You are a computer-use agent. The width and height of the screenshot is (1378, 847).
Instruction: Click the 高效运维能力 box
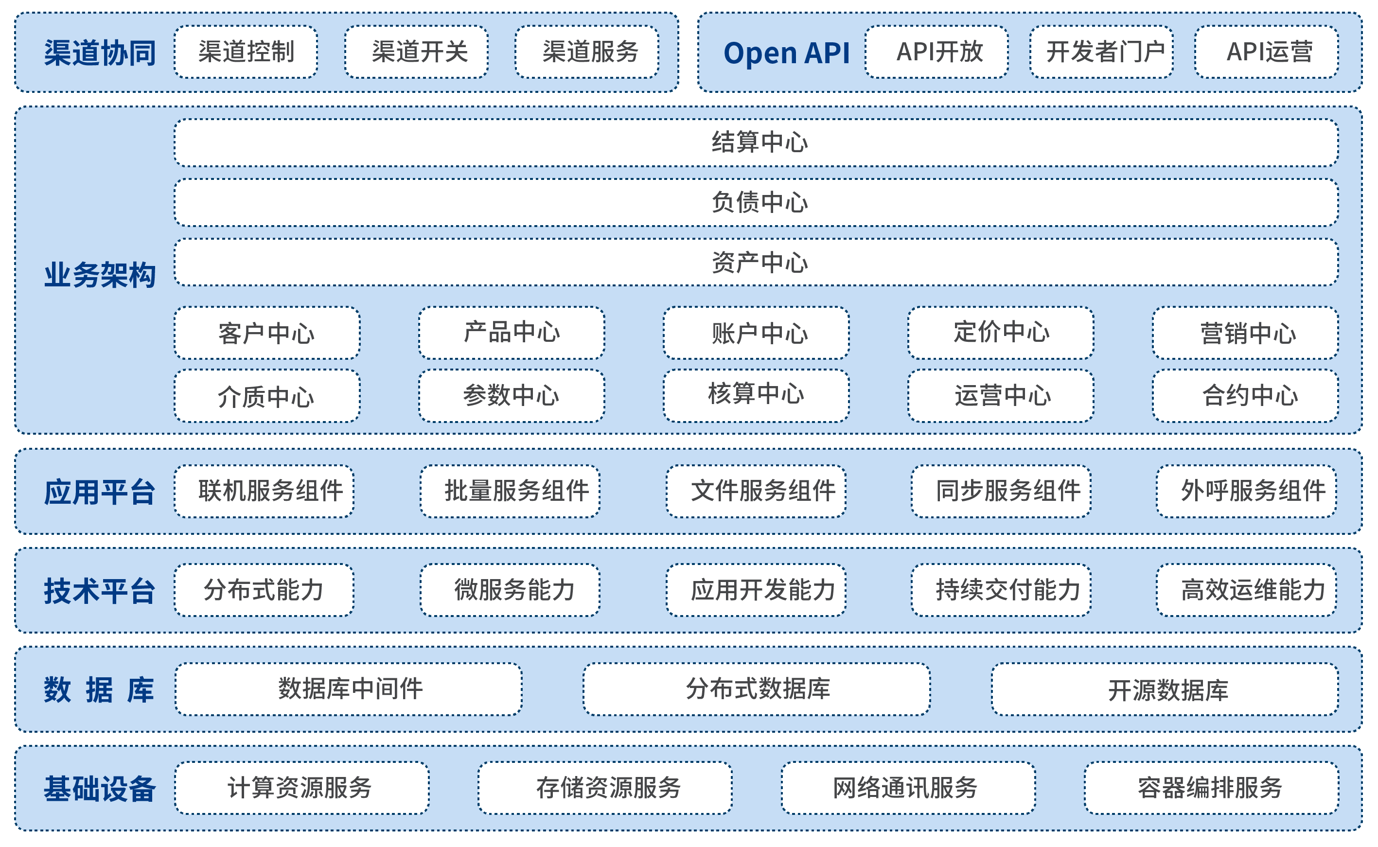(1246, 590)
